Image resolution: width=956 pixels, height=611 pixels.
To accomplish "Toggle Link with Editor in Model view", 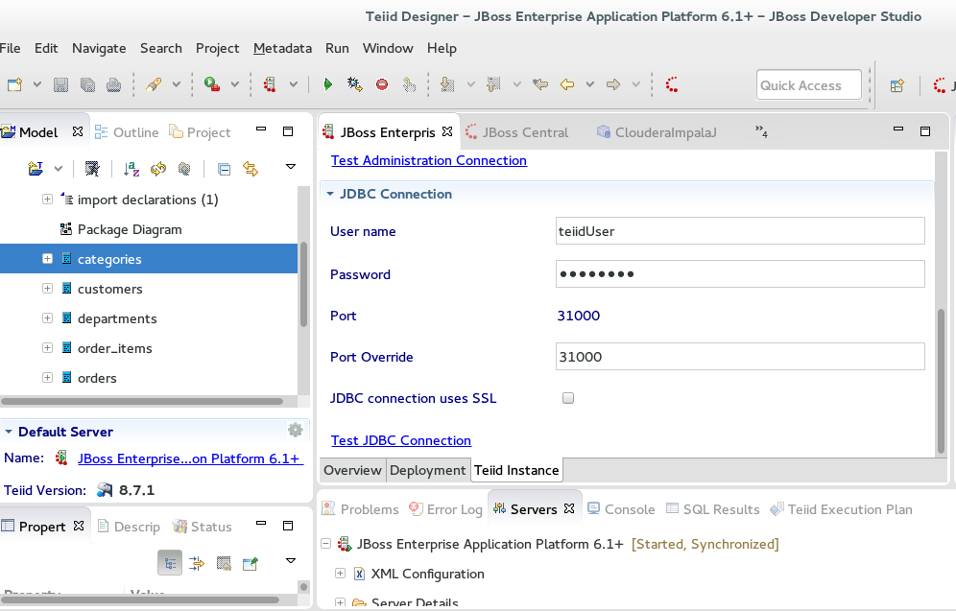I will (x=251, y=169).
